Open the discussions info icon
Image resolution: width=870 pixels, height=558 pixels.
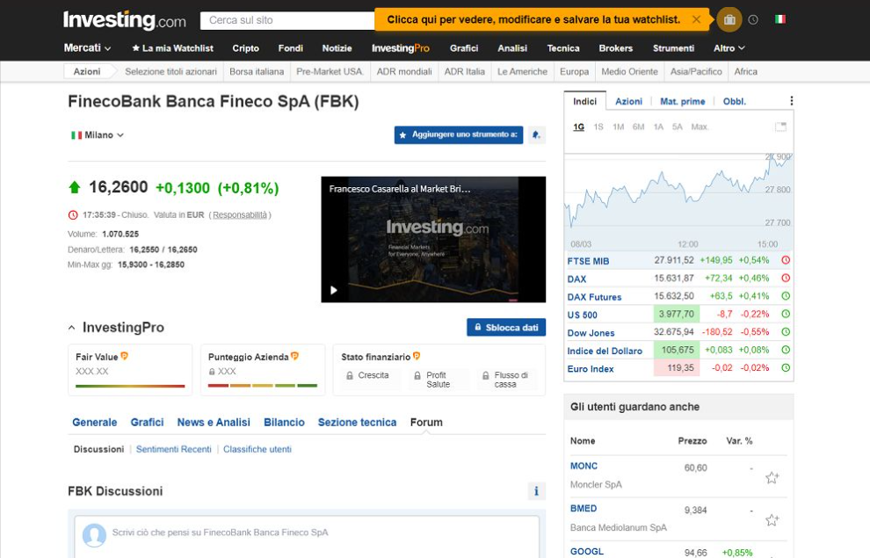click(x=536, y=491)
